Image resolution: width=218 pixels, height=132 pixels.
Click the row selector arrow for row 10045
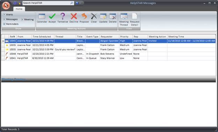[3, 41]
